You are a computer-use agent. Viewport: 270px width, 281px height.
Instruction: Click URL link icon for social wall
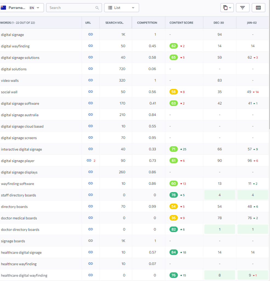90,92
